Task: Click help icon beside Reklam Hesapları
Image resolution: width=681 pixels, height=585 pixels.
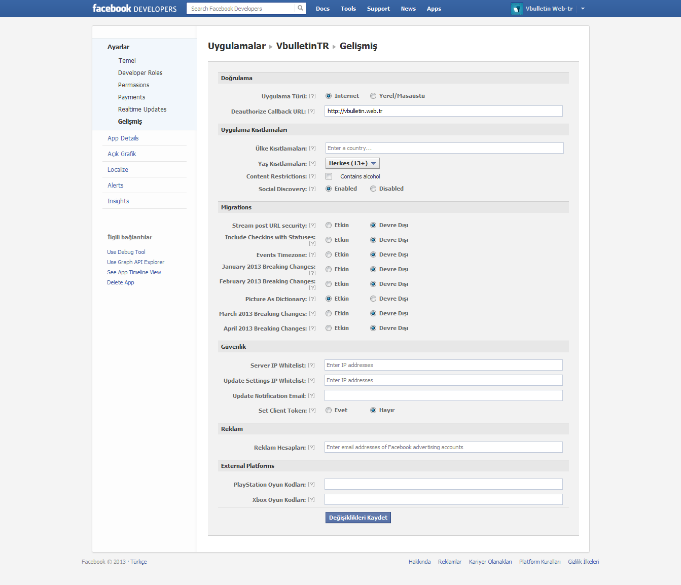Action: [x=311, y=448]
